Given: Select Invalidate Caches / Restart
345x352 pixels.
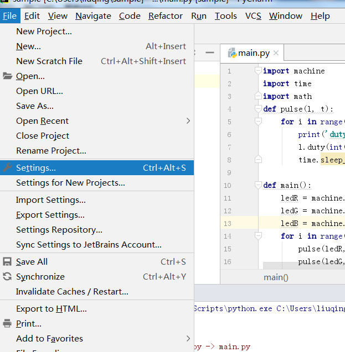Looking at the screenshot, I should 97,292.
